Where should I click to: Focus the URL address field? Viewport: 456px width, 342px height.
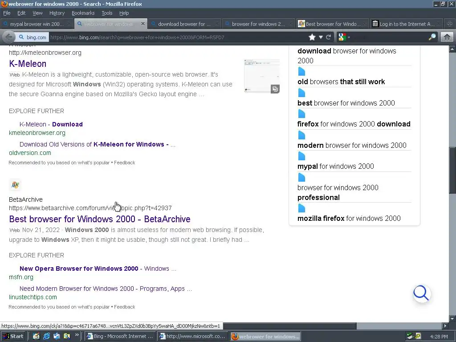pyautogui.click(x=177, y=37)
